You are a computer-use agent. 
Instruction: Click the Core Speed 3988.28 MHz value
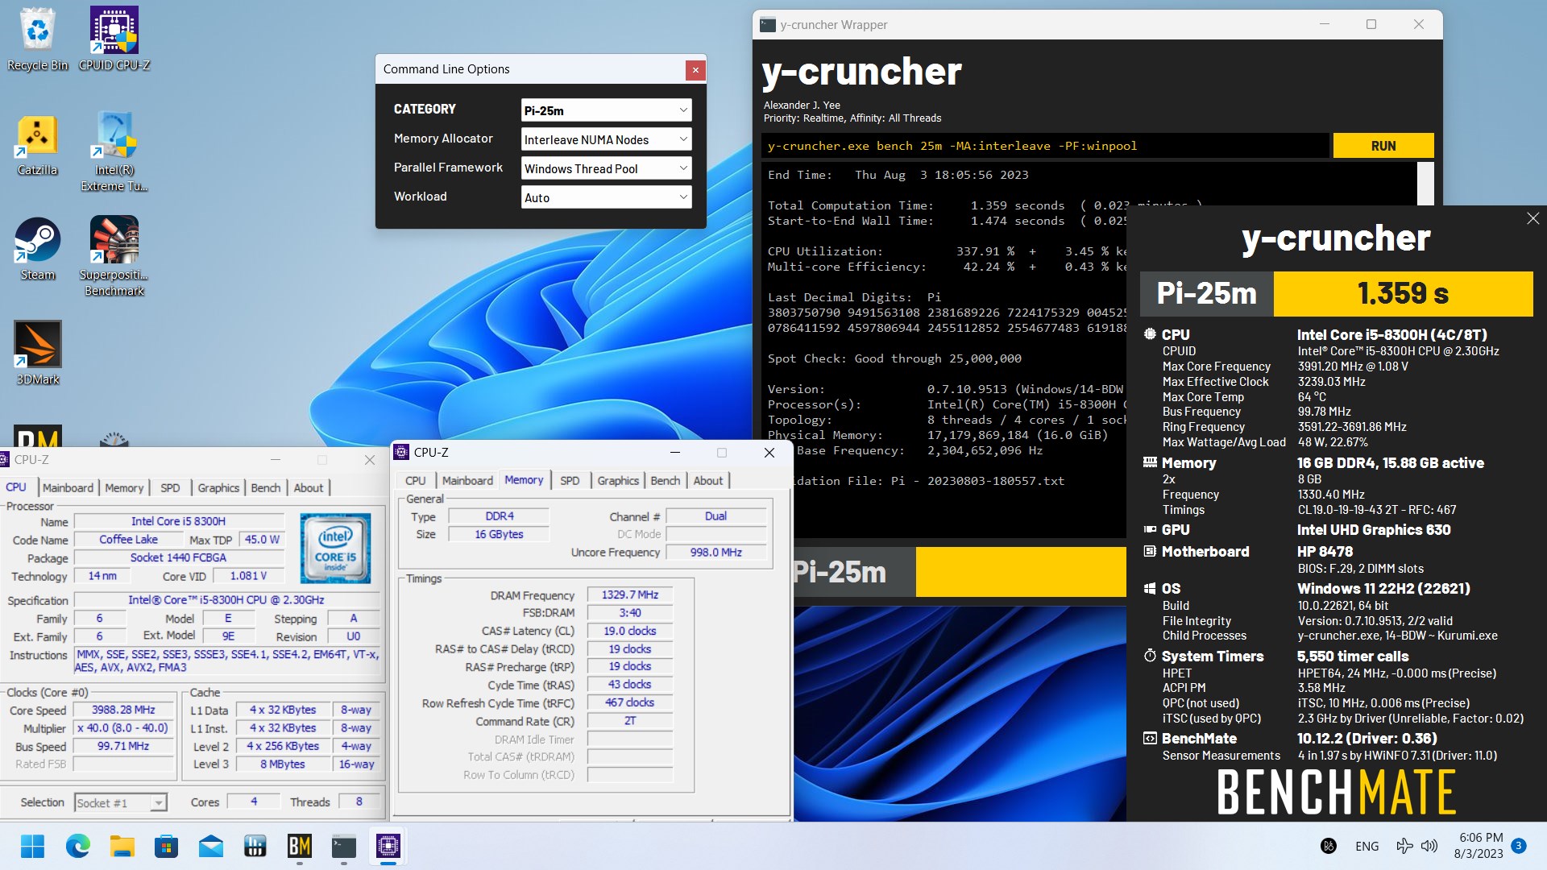[x=123, y=710]
